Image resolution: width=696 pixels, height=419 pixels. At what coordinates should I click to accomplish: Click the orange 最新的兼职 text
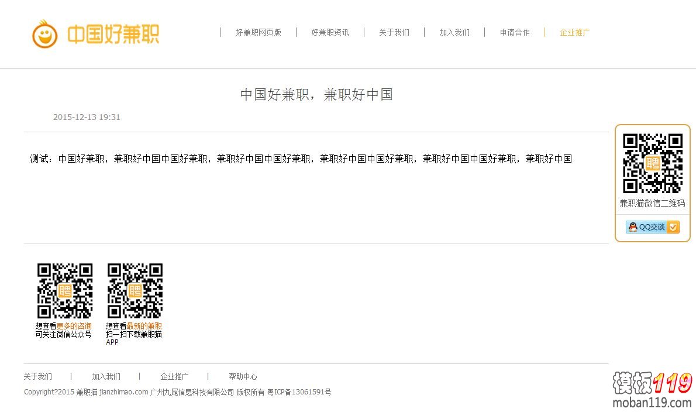click(144, 326)
